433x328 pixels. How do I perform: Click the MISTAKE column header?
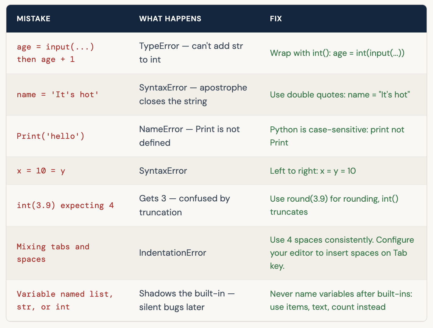(33, 19)
